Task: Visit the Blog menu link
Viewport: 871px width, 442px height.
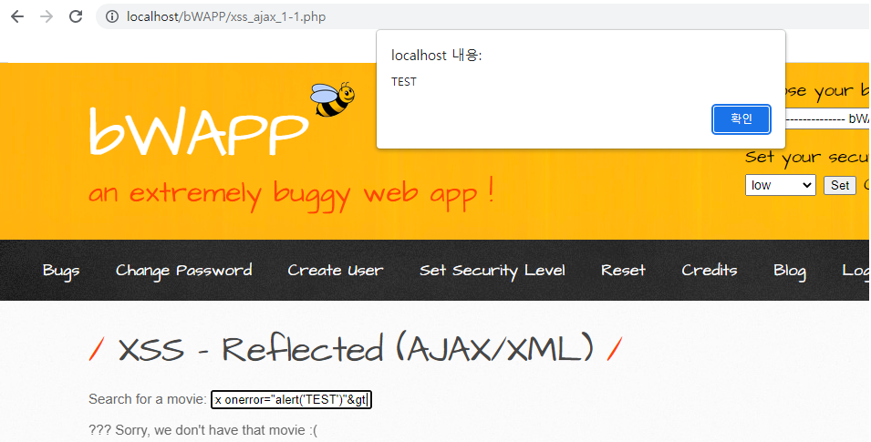Action: [789, 271]
